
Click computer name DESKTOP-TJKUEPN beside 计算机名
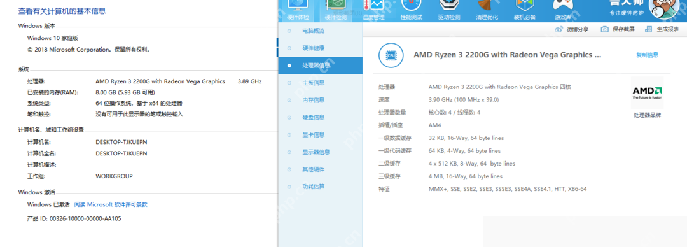click(x=121, y=142)
